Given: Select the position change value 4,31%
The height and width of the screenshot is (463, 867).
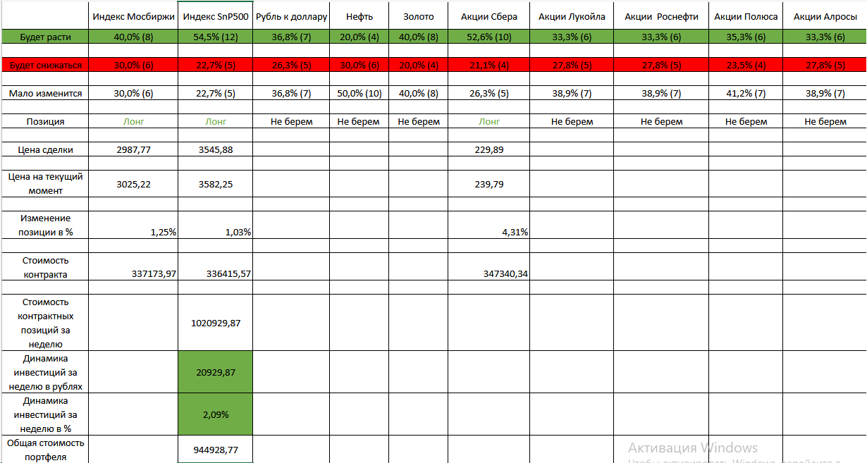Looking at the screenshot, I should (515, 232).
